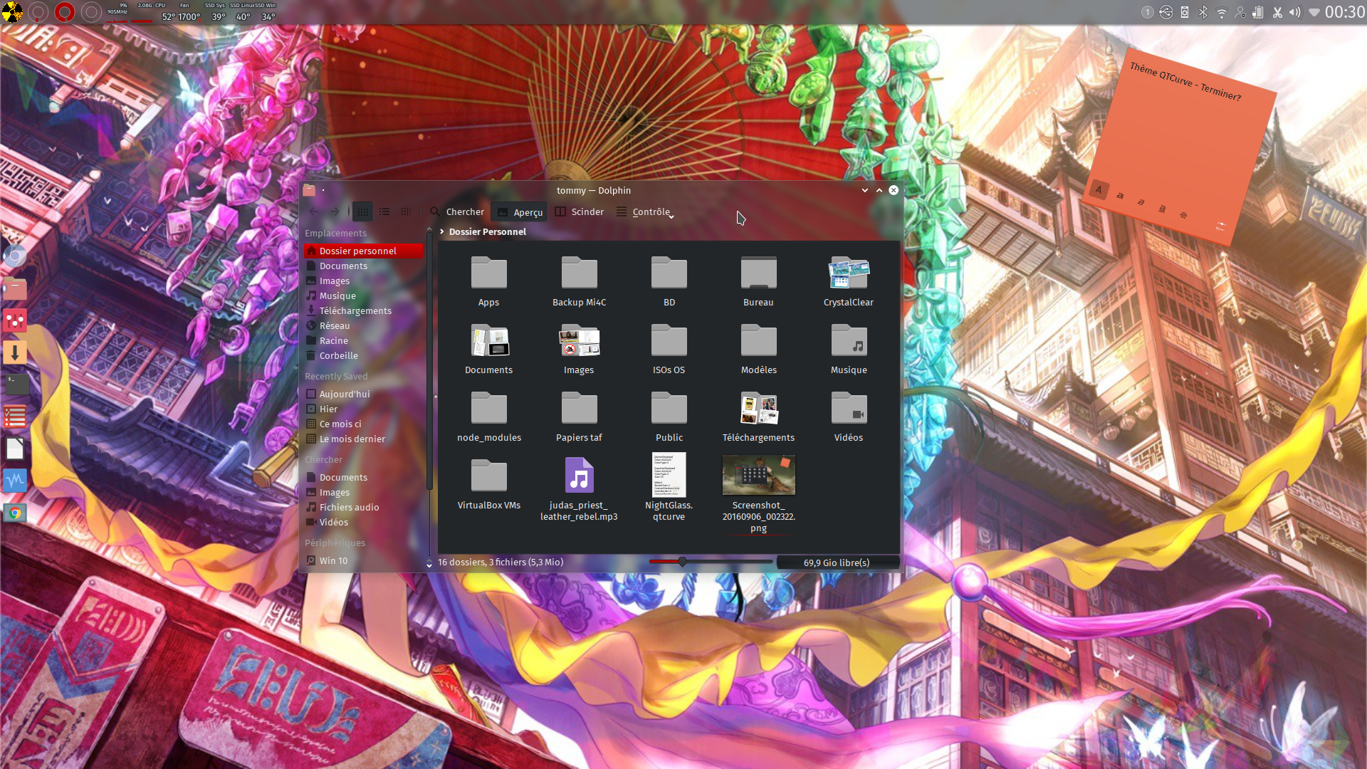Expand the breadcrumb arrow before Dossier Personnel

tap(442, 231)
